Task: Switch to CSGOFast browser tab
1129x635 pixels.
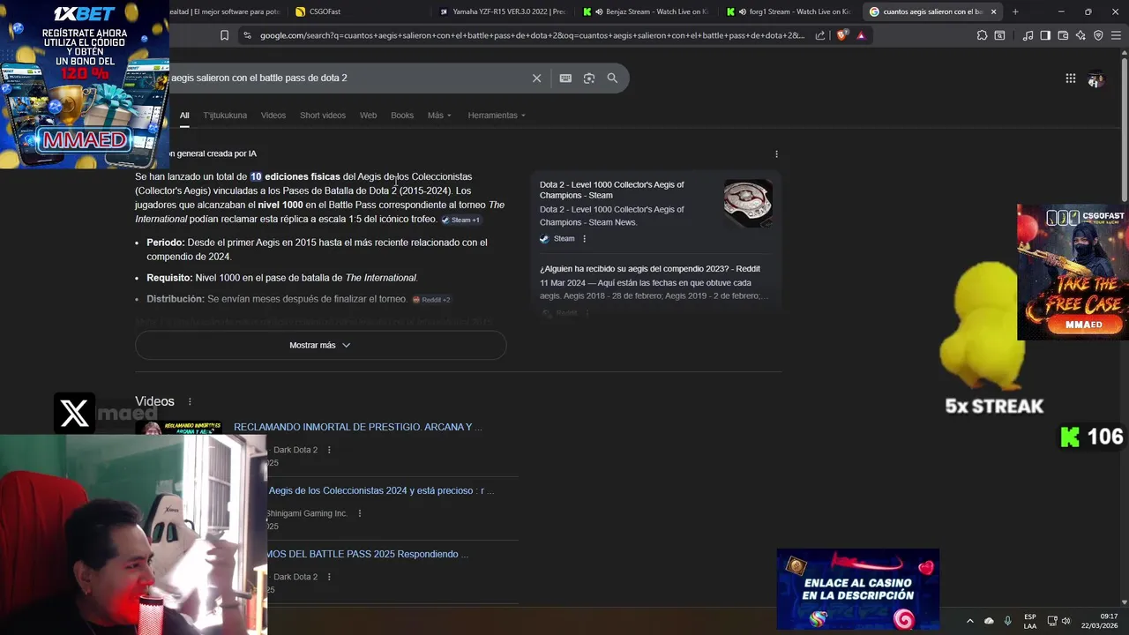Action: coord(357,11)
